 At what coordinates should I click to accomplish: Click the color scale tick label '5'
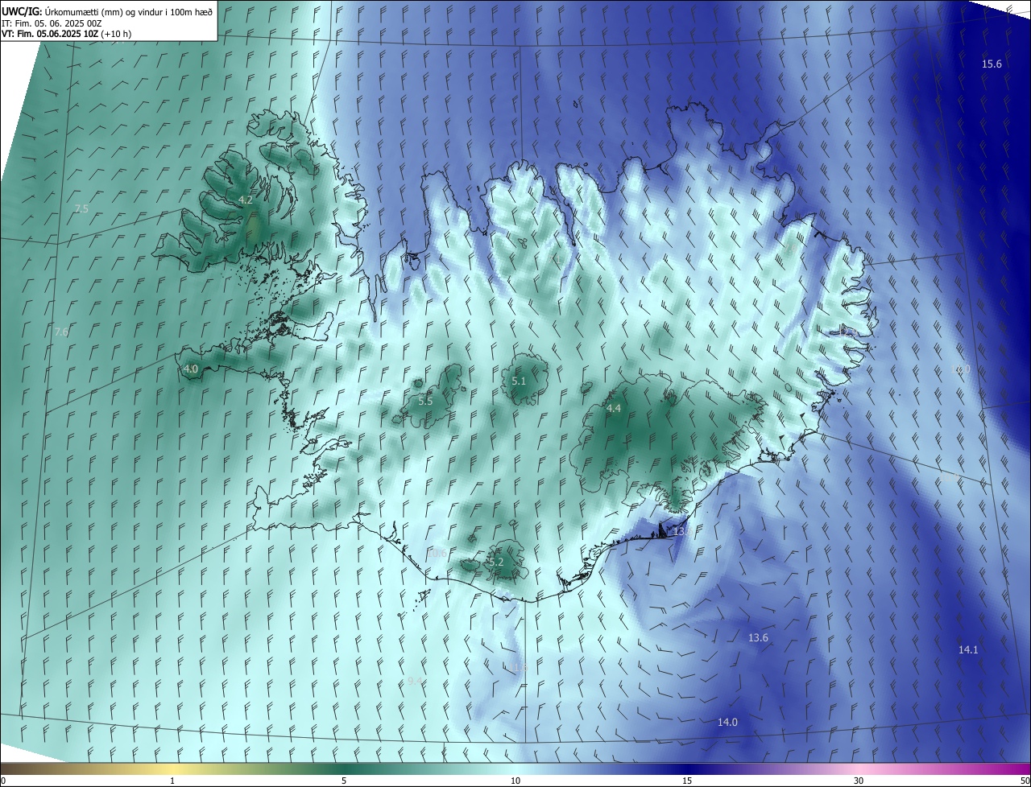pos(344,781)
